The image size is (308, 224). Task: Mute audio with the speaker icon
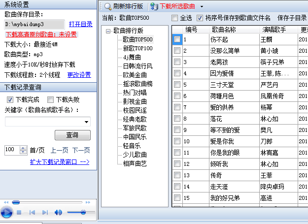coord(58,212)
